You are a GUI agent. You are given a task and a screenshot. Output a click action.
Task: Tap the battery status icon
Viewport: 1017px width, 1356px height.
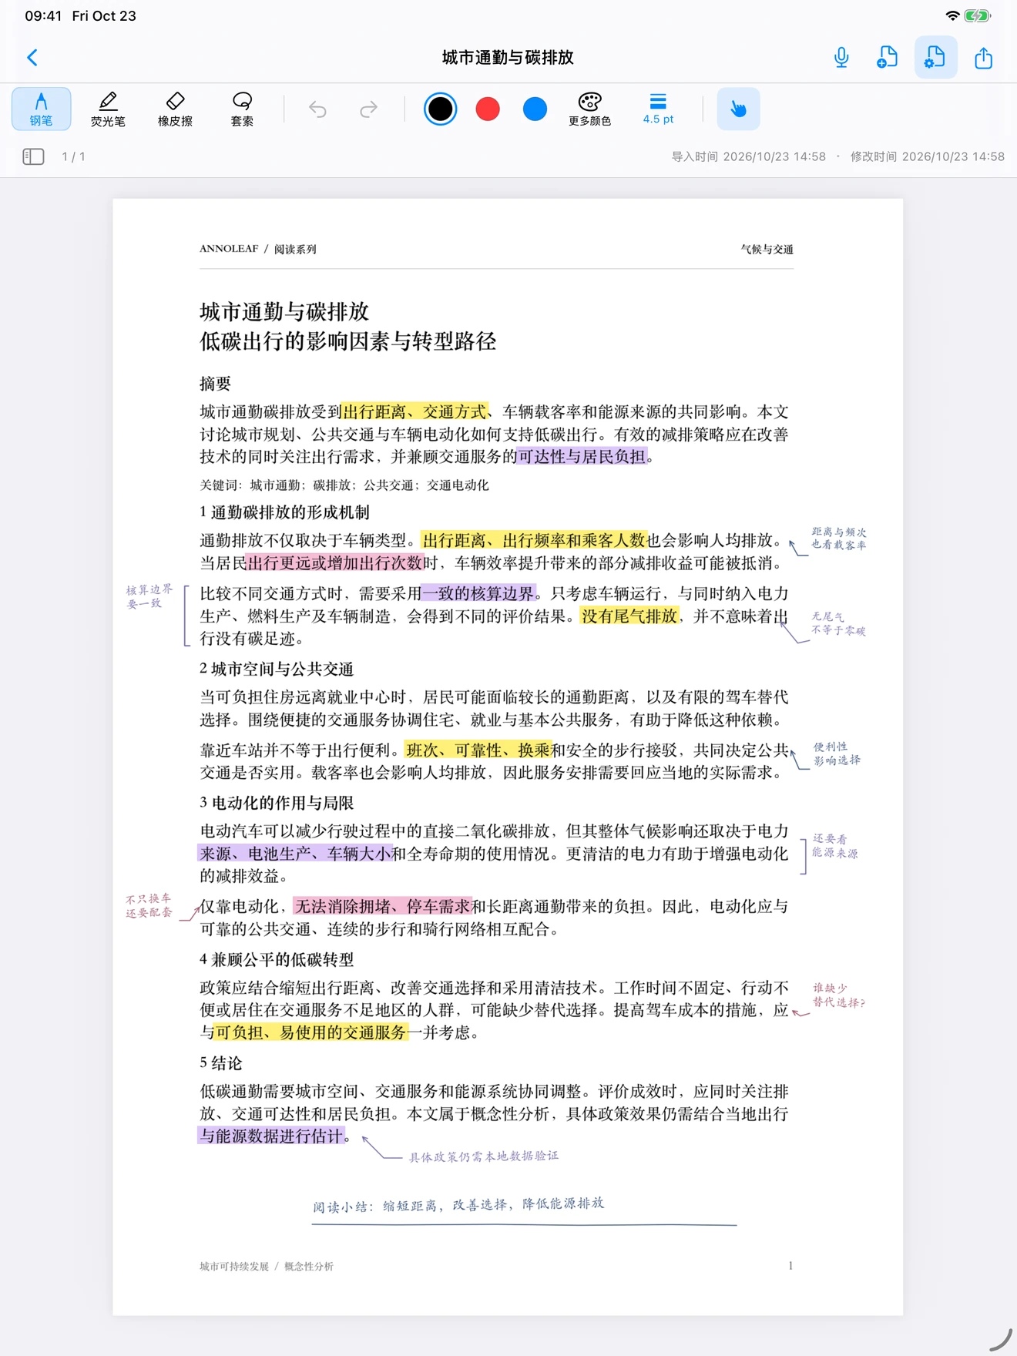tap(977, 15)
